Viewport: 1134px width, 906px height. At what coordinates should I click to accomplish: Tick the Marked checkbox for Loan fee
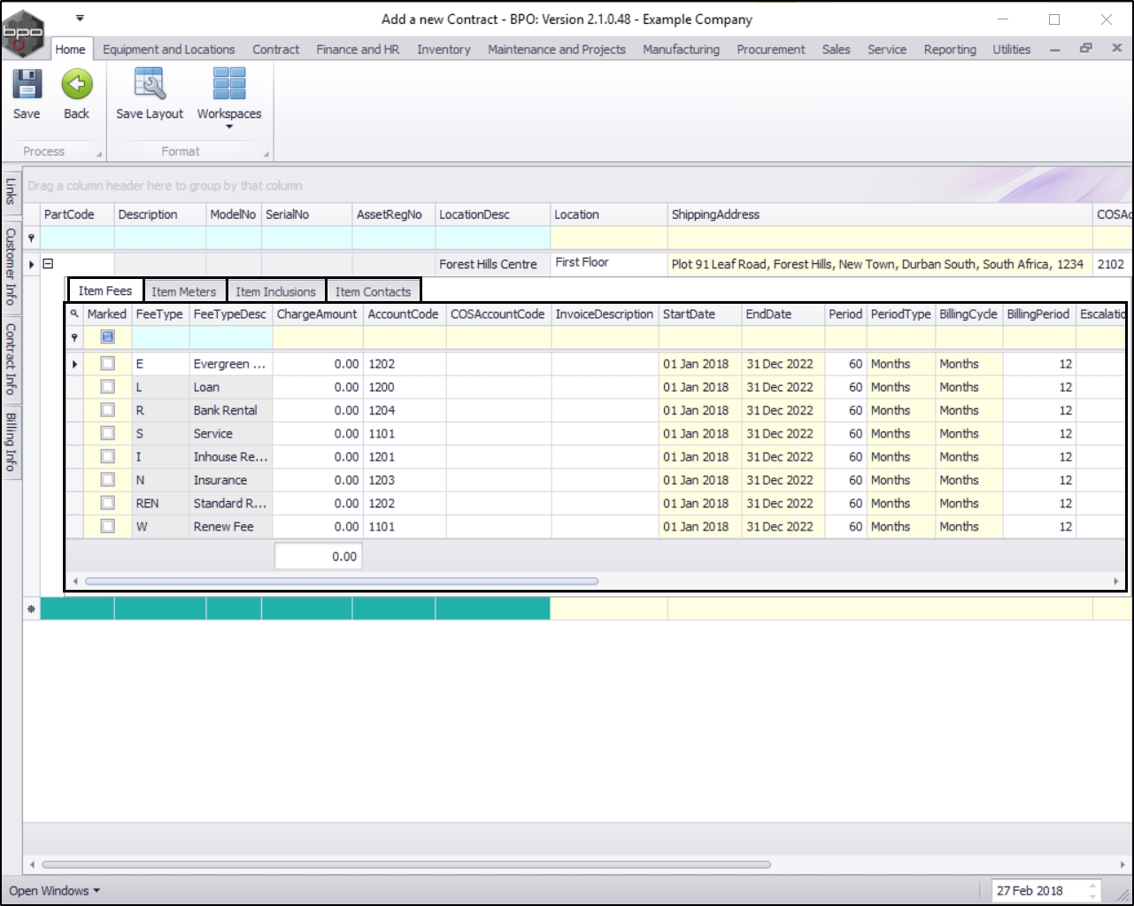pos(107,387)
